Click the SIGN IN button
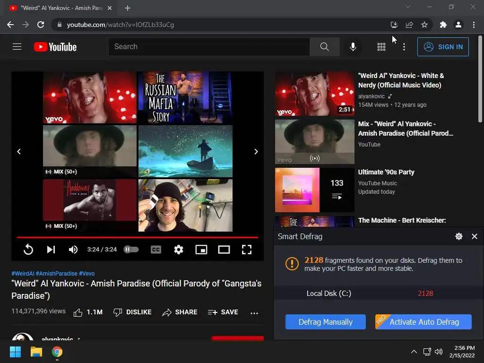This screenshot has width=484, height=363. 443,47
